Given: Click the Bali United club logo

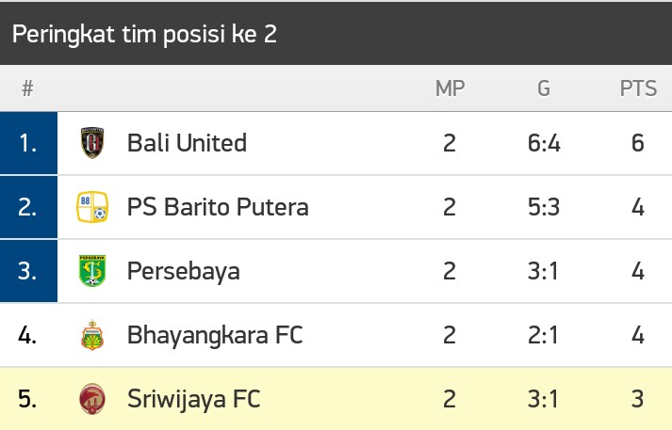Looking at the screenshot, I should [x=92, y=143].
